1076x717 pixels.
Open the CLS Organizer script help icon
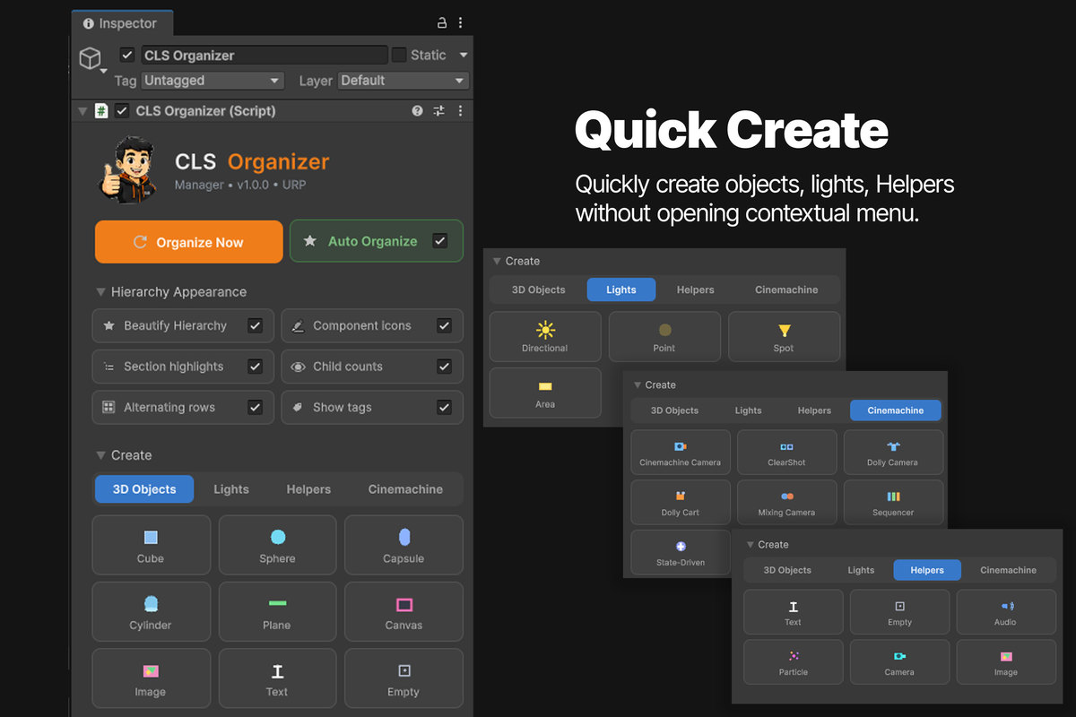pos(417,111)
